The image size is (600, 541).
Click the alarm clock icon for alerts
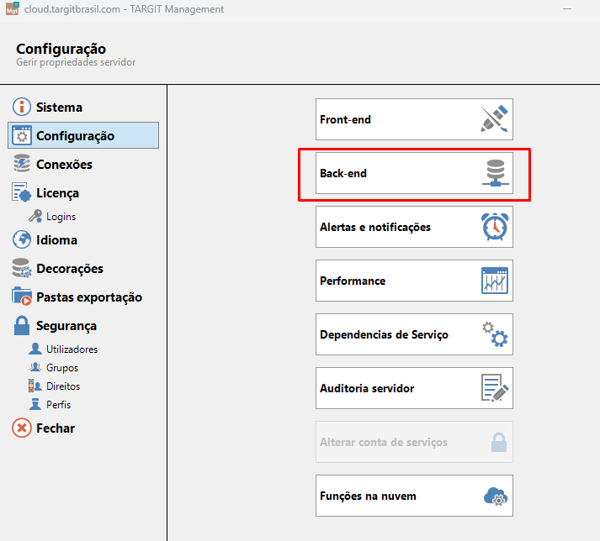click(495, 227)
